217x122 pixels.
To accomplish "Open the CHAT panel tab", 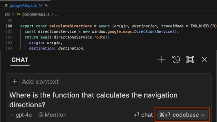I will click(20, 60).
